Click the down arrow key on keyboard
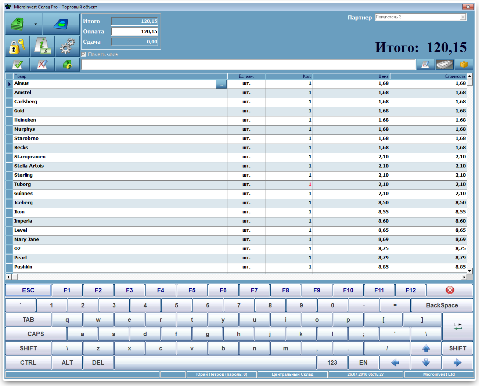The height and width of the screenshot is (386, 479). pos(426,362)
